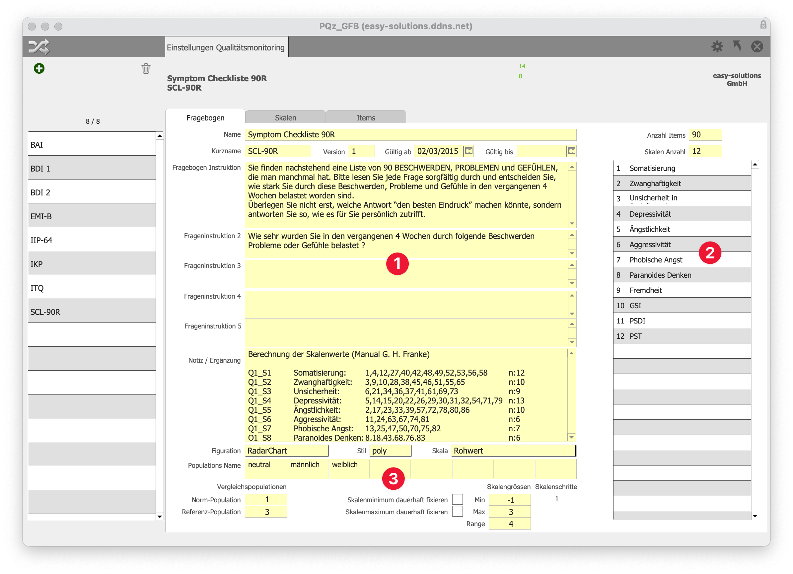
Task: Open the Items tab
Action: (x=366, y=117)
